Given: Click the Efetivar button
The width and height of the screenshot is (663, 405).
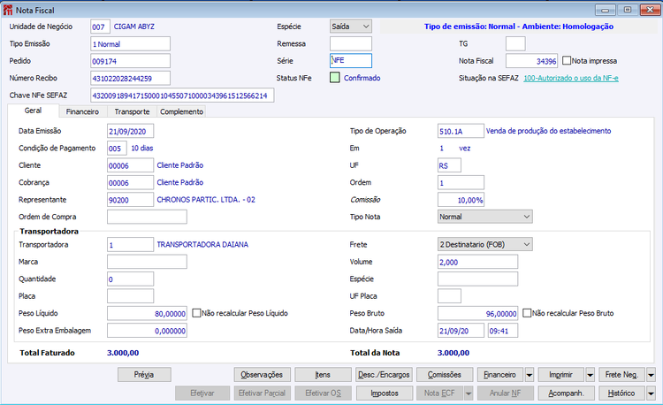Looking at the screenshot, I should tap(202, 394).
